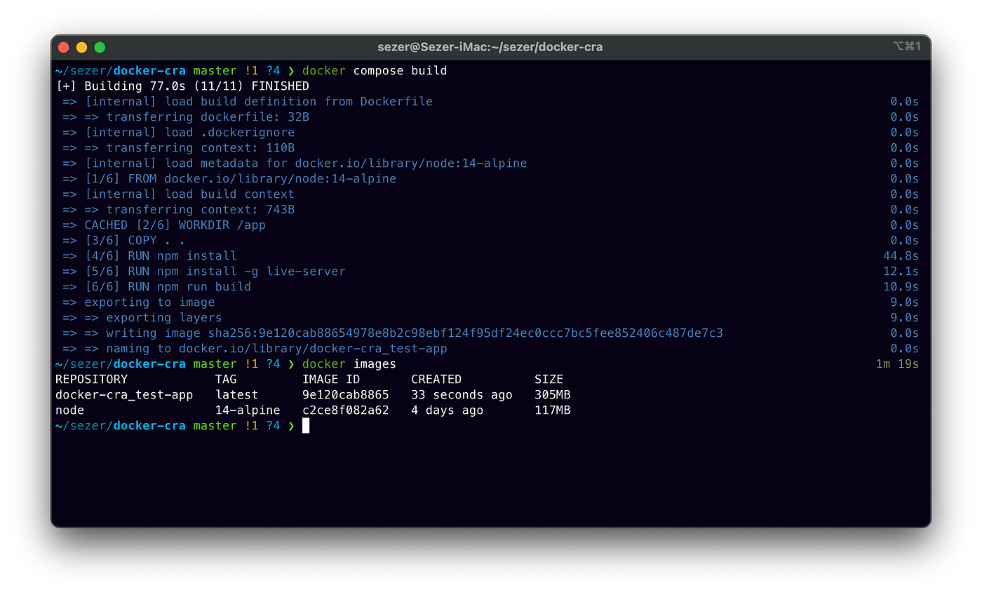This screenshot has height=595, width=982.
Task: Click the 12.1s duration value
Action: tap(901, 272)
